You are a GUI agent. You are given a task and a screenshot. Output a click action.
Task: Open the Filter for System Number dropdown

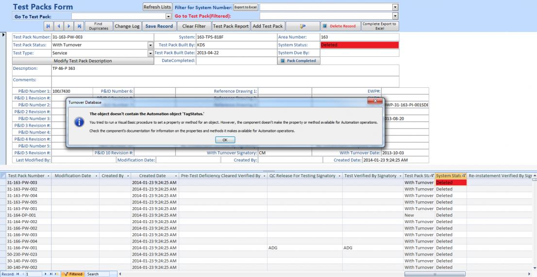tap(395, 7)
